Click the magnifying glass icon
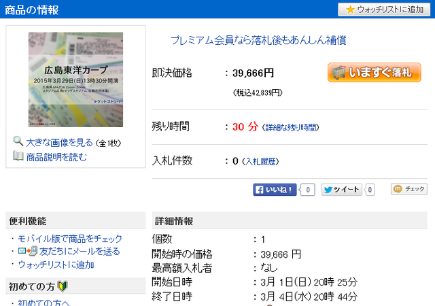Viewport: 435px width, 306px height. coord(18,141)
